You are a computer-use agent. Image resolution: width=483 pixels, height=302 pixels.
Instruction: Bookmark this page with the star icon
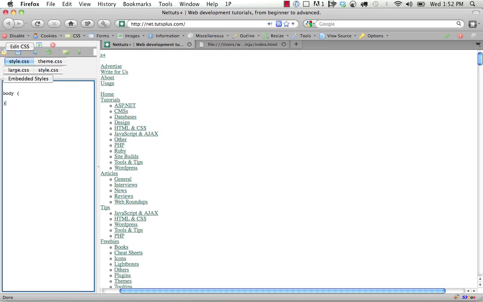[286, 24]
